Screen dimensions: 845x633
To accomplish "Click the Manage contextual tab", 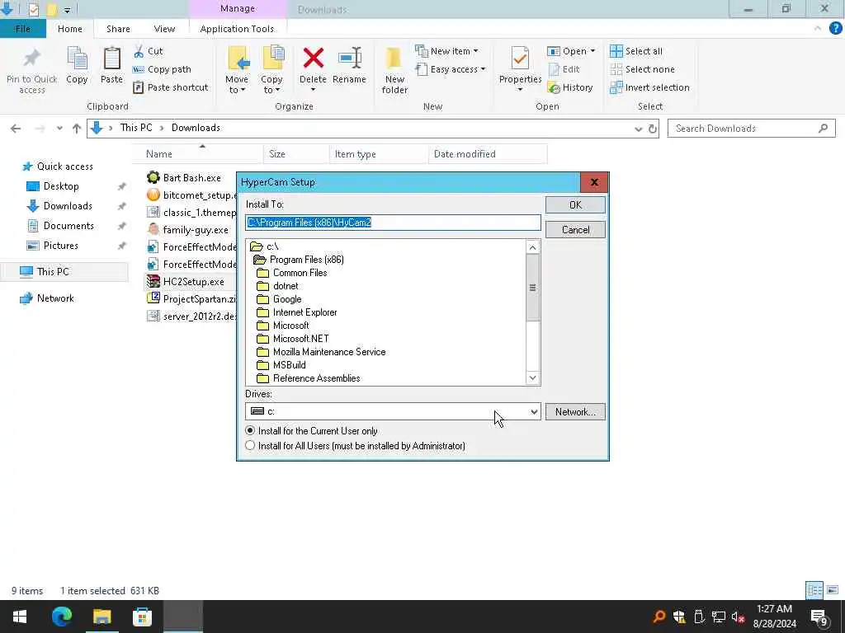I will point(238,8).
